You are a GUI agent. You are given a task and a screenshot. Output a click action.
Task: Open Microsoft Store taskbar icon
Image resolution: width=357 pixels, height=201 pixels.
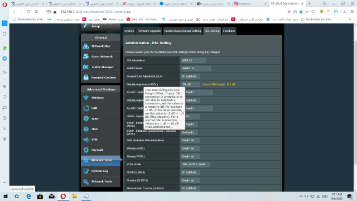[40, 196]
